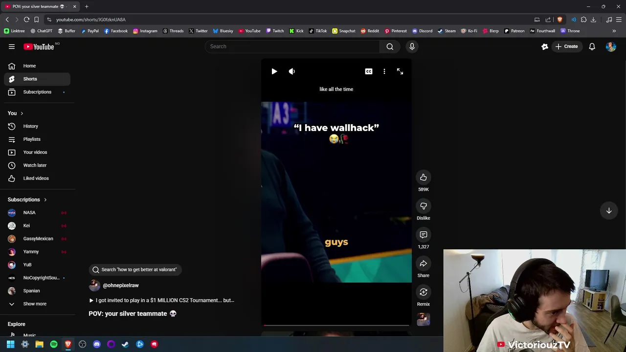The width and height of the screenshot is (626, 352).
Task: Dislike this Short
Action: tap(424, 206)
